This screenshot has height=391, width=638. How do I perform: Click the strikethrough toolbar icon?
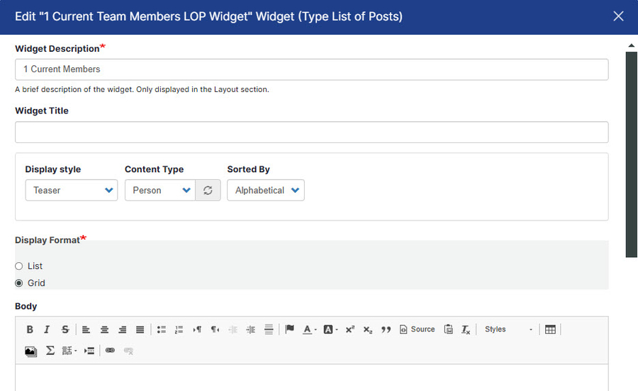[65, 329]
